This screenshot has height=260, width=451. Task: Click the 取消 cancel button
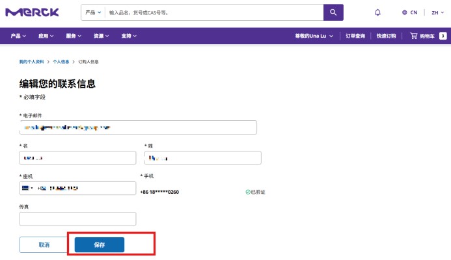[44, 245]
